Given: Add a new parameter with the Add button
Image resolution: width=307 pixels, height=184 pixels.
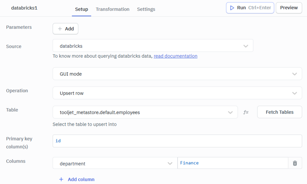Looking at the screenshot, I should tap(66, 29).
